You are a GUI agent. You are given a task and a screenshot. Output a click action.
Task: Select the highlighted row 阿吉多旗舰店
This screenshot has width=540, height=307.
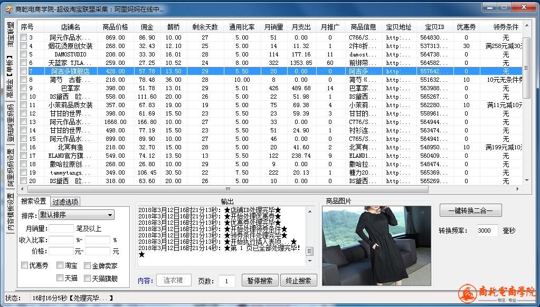pyautogui.click(x=271, y=71)
